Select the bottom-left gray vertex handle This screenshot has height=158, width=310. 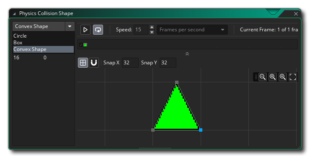click(x=153, y=130)
